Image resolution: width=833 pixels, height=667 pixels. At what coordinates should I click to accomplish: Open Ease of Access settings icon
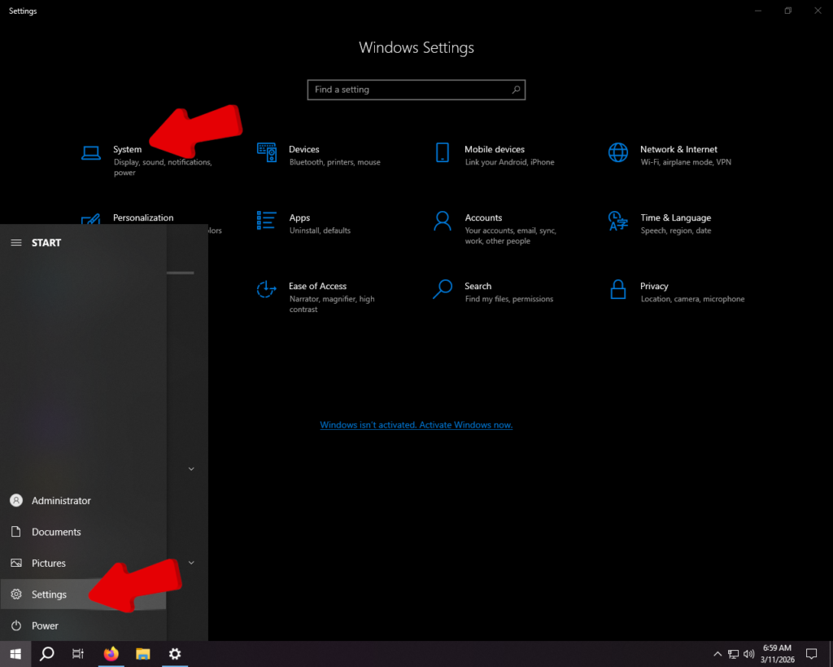pyautogui.click(x=267, y=289)
